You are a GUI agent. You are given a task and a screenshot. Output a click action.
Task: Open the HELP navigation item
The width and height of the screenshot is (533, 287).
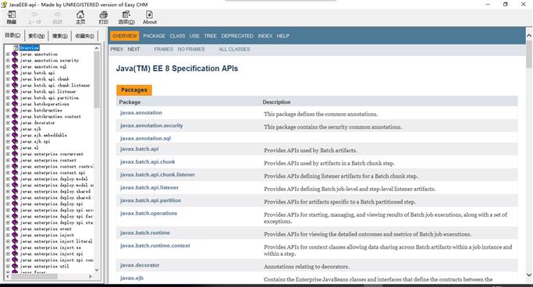click(x=282, y=36)
